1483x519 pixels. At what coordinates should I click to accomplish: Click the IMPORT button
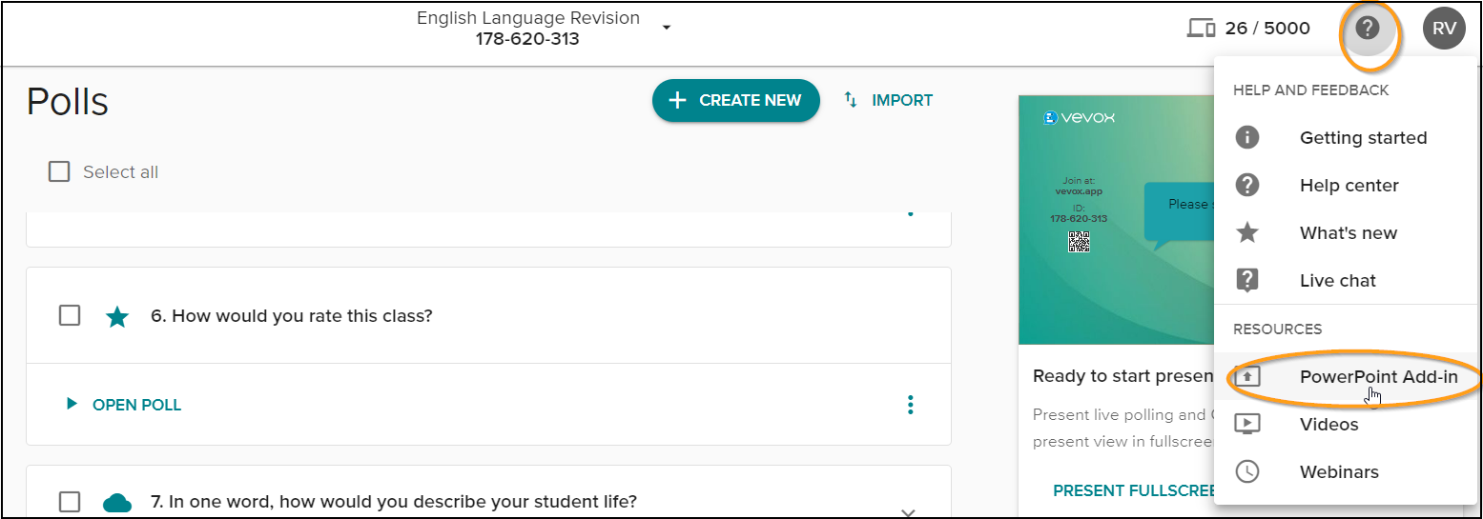pyautogui.click(x=888, y=100)
